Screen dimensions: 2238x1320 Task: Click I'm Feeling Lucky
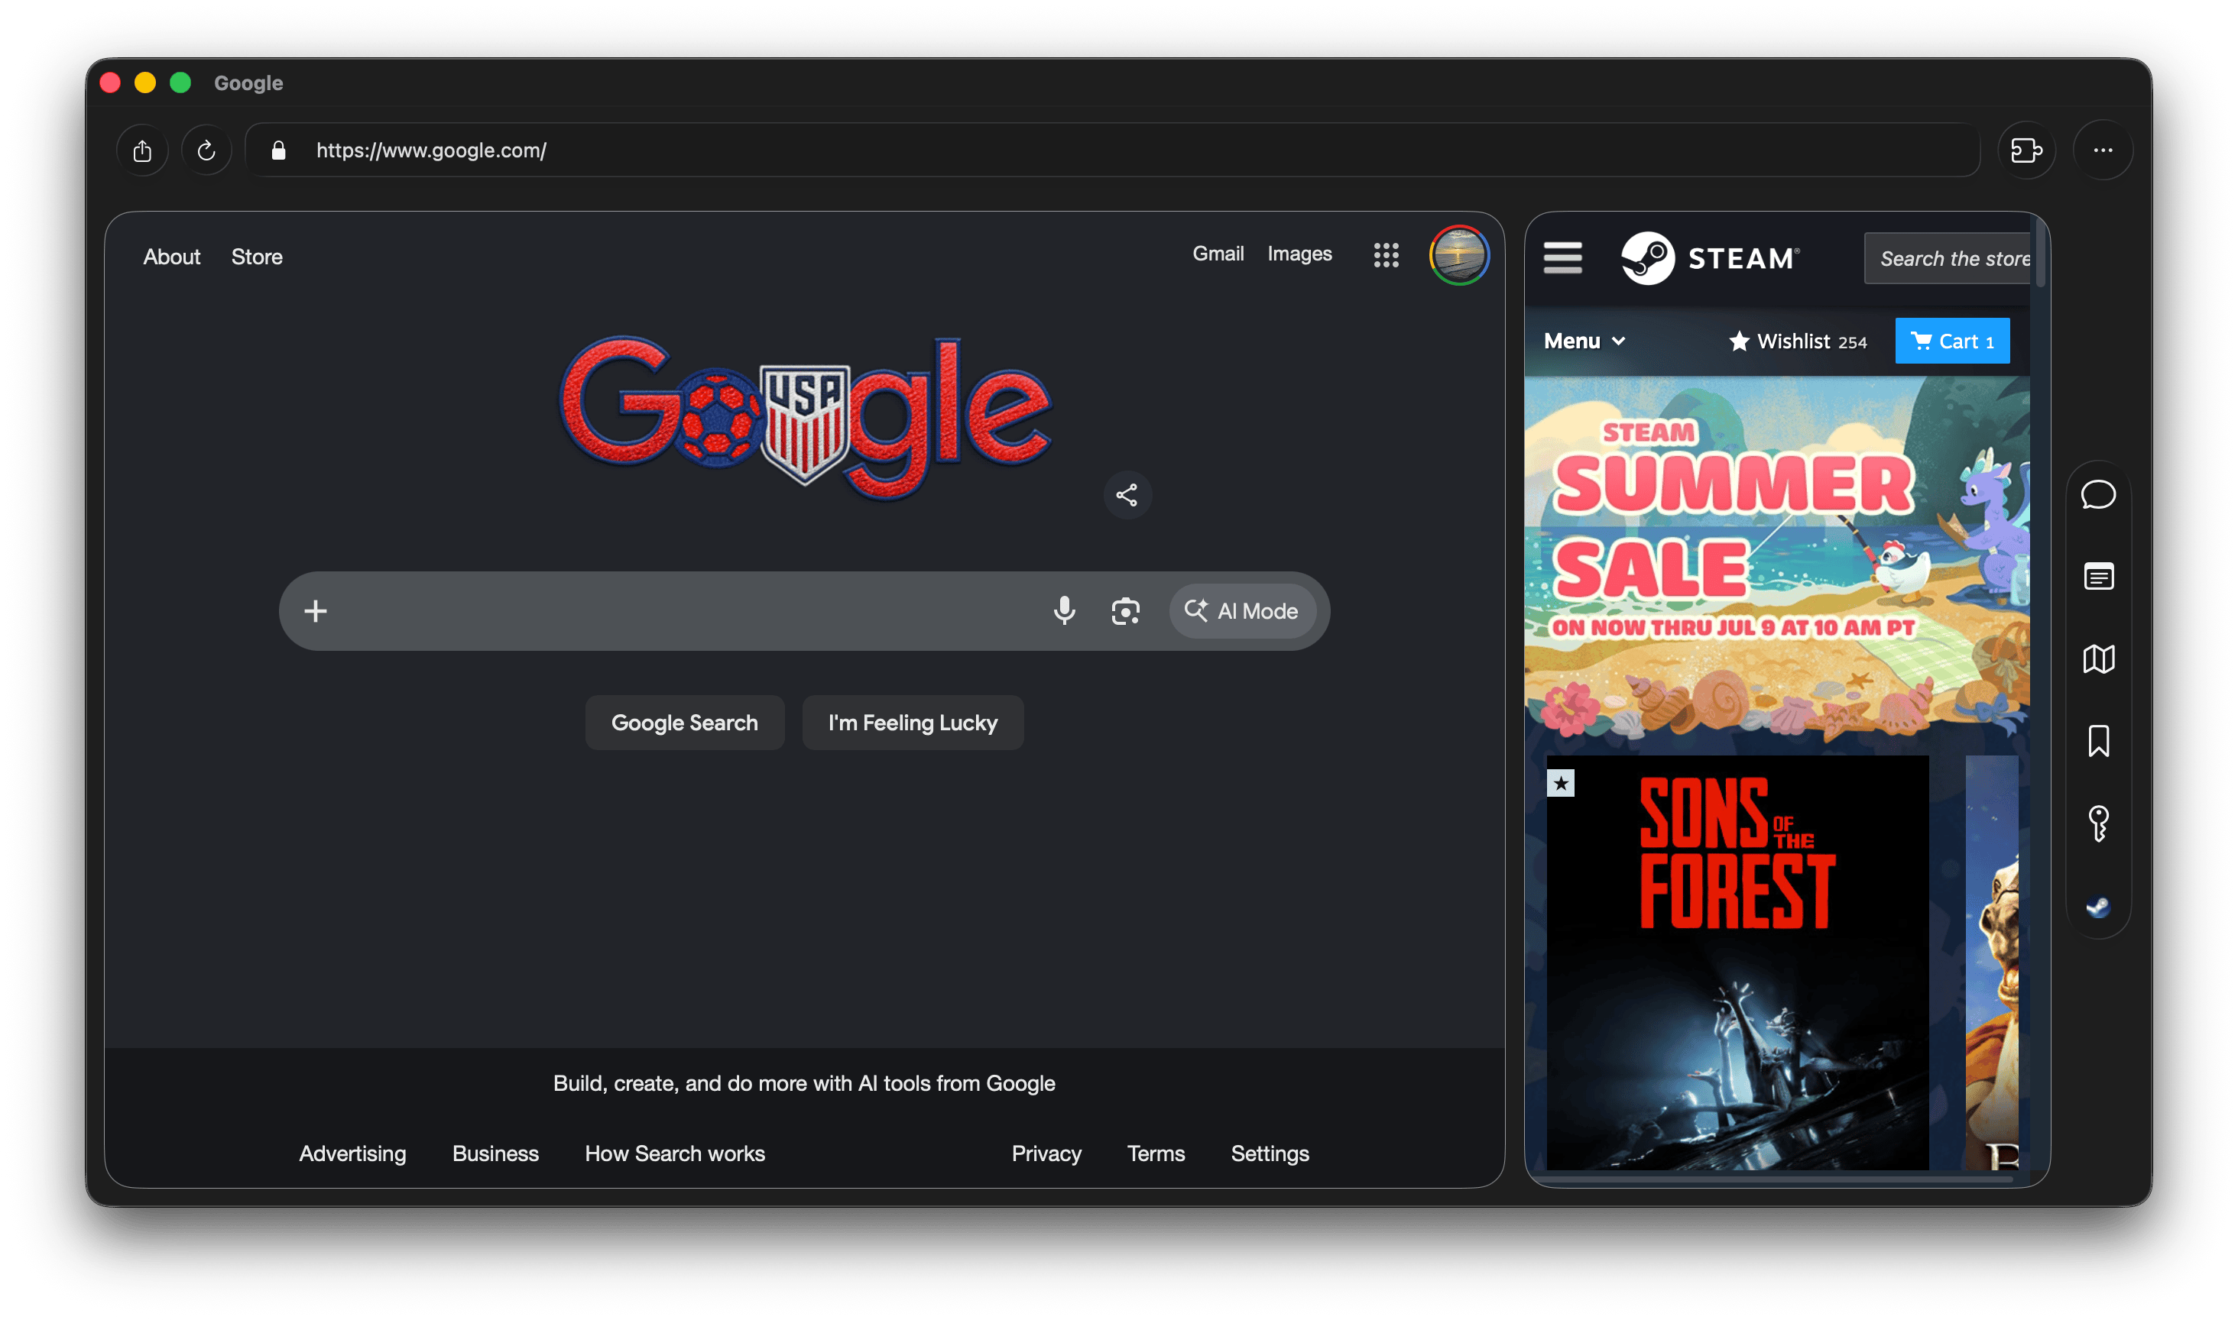point(912,723)
